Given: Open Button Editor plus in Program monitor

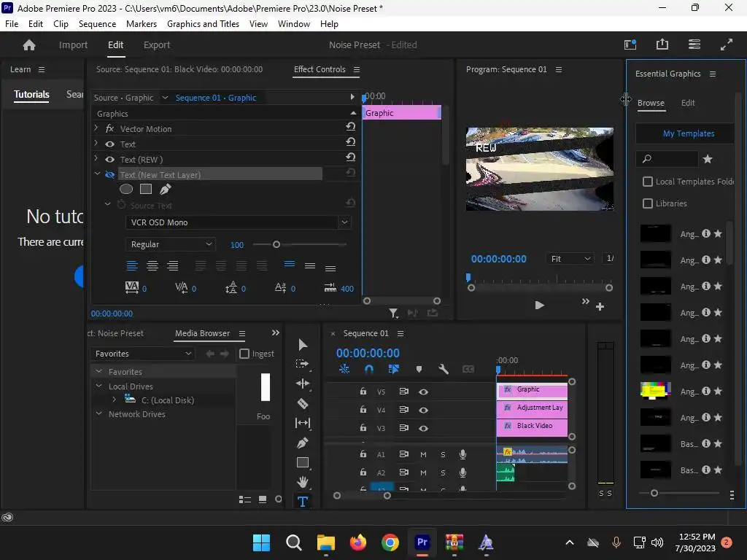Looking at the screenshot, I should pos(600,307).
